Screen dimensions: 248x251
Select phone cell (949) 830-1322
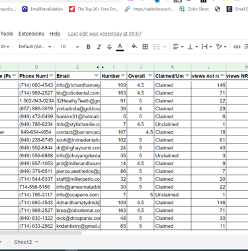pos(36,218)
